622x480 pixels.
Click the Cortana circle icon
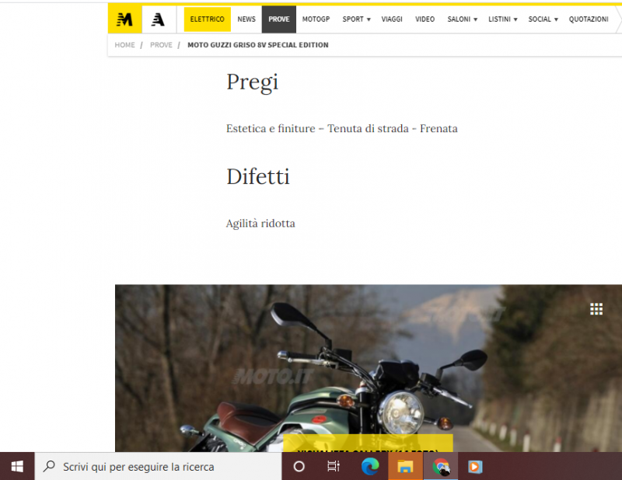point(299,467)
